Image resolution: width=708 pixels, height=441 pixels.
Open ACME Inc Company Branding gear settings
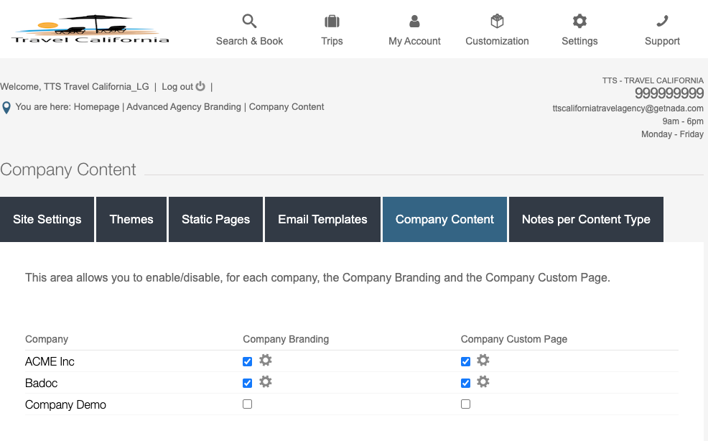[266, 361]
